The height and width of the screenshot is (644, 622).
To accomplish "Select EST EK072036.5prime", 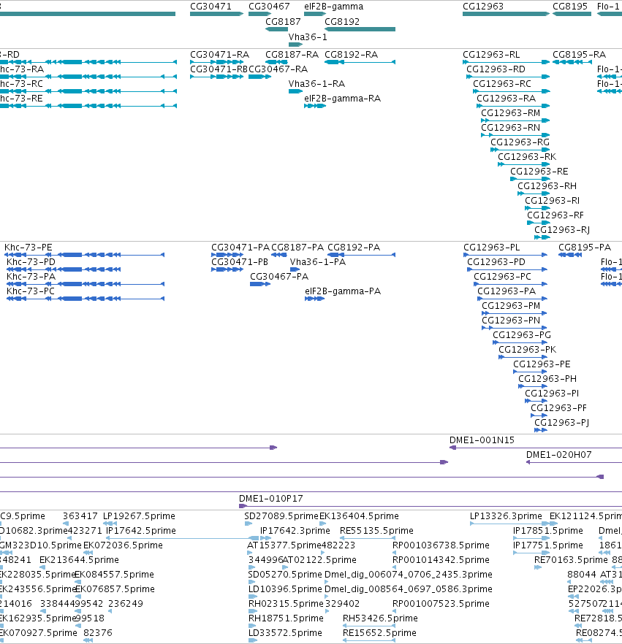I will [88, 553].
